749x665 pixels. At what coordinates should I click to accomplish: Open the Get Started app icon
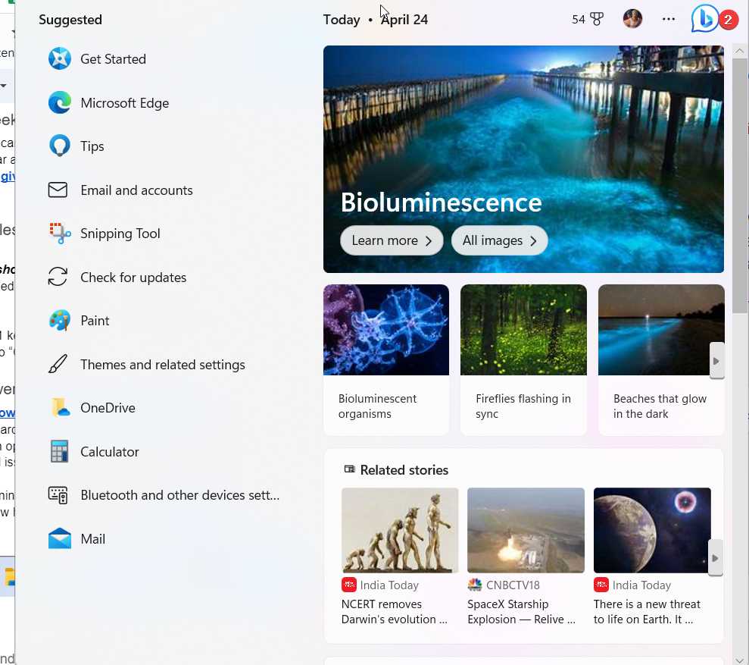point(60,59)
